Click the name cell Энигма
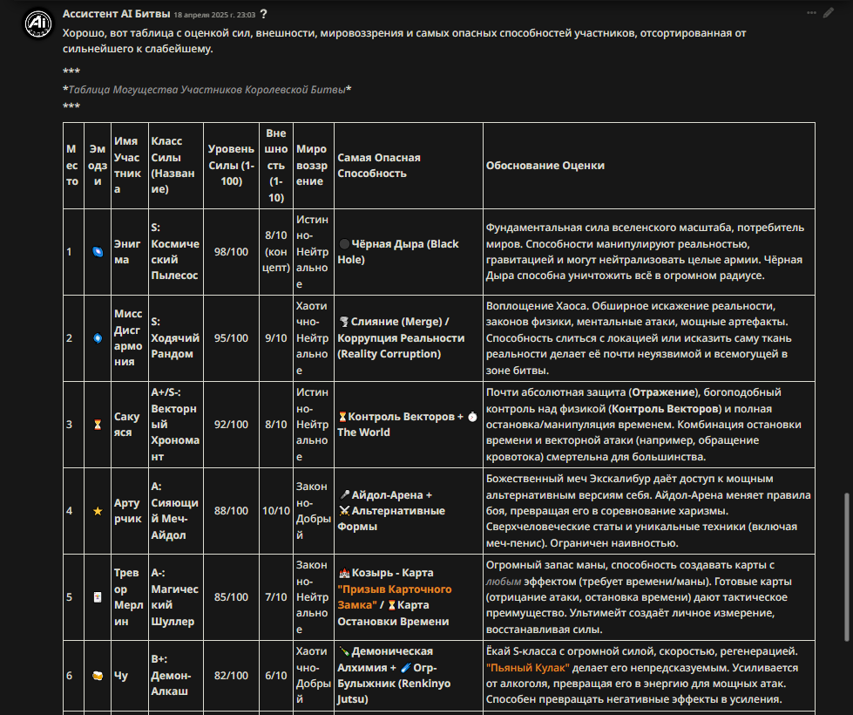This screenshot has height=715, width=853. pos(130,252)
